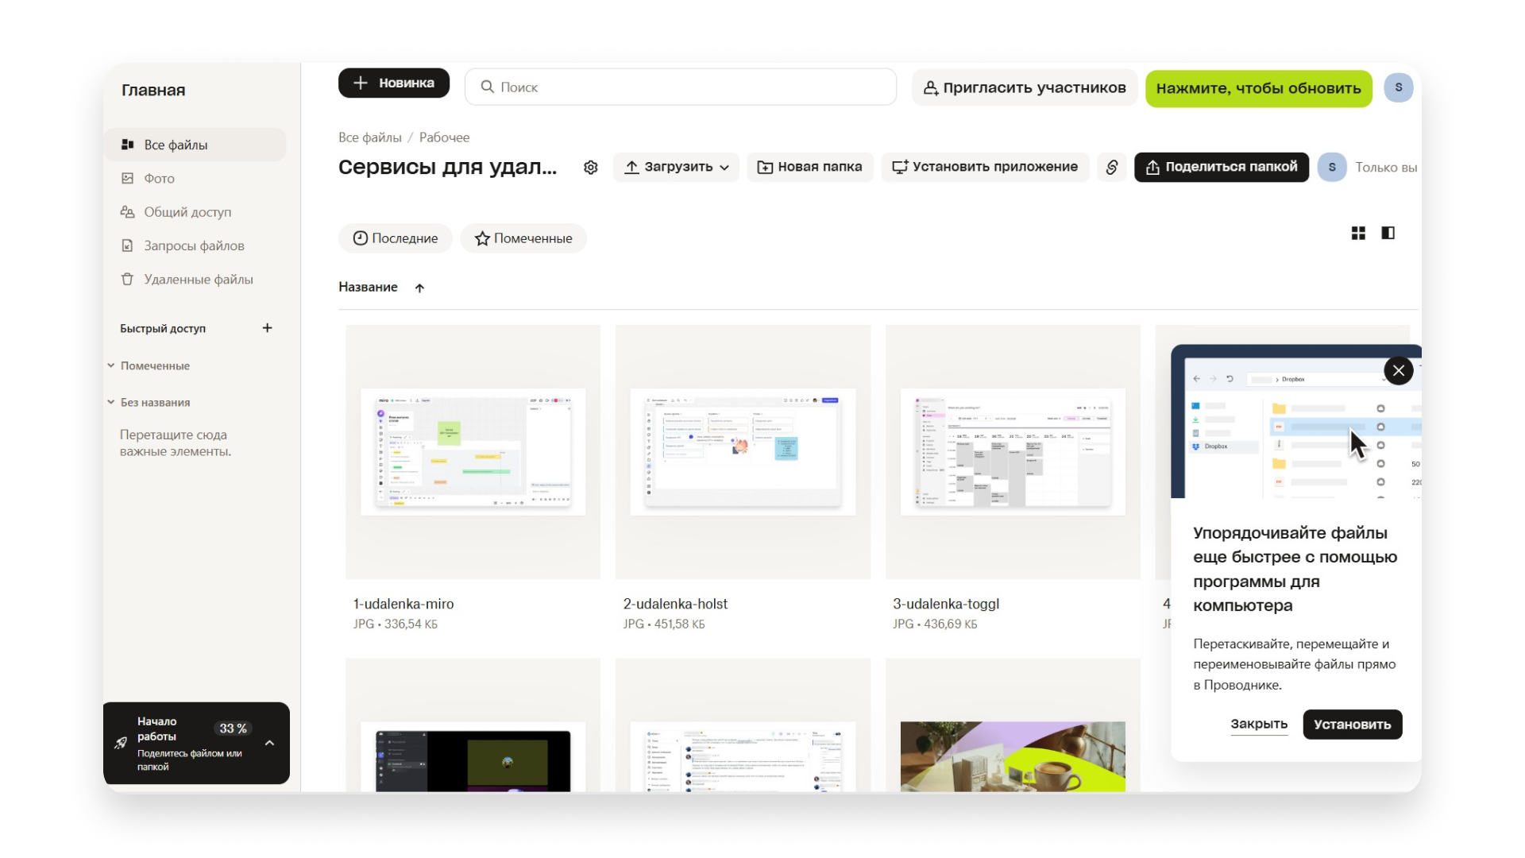Open the dark video-call thumbnail in second row
1525x858 pixels.
pos(473,725)
